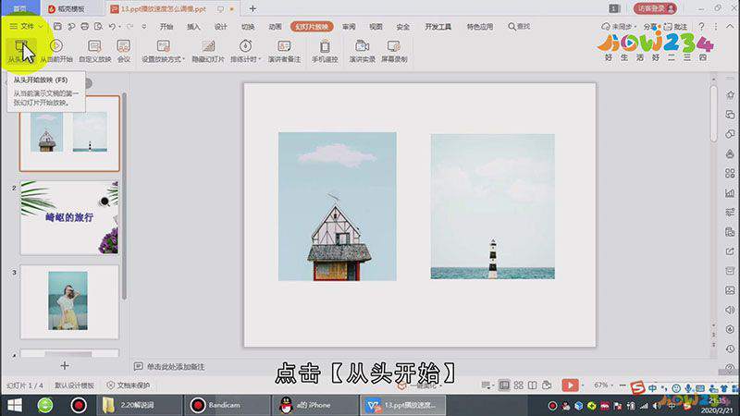Click 默认设计模板 in status bar
Image resolution: width=740 pixels, height=416 pixels.
coord(75,385)
